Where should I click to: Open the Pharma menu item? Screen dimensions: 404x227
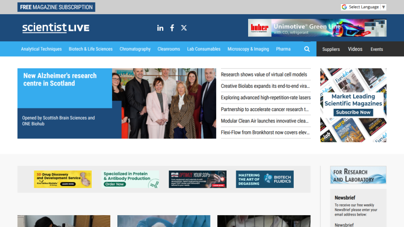(x=283, y=49)
